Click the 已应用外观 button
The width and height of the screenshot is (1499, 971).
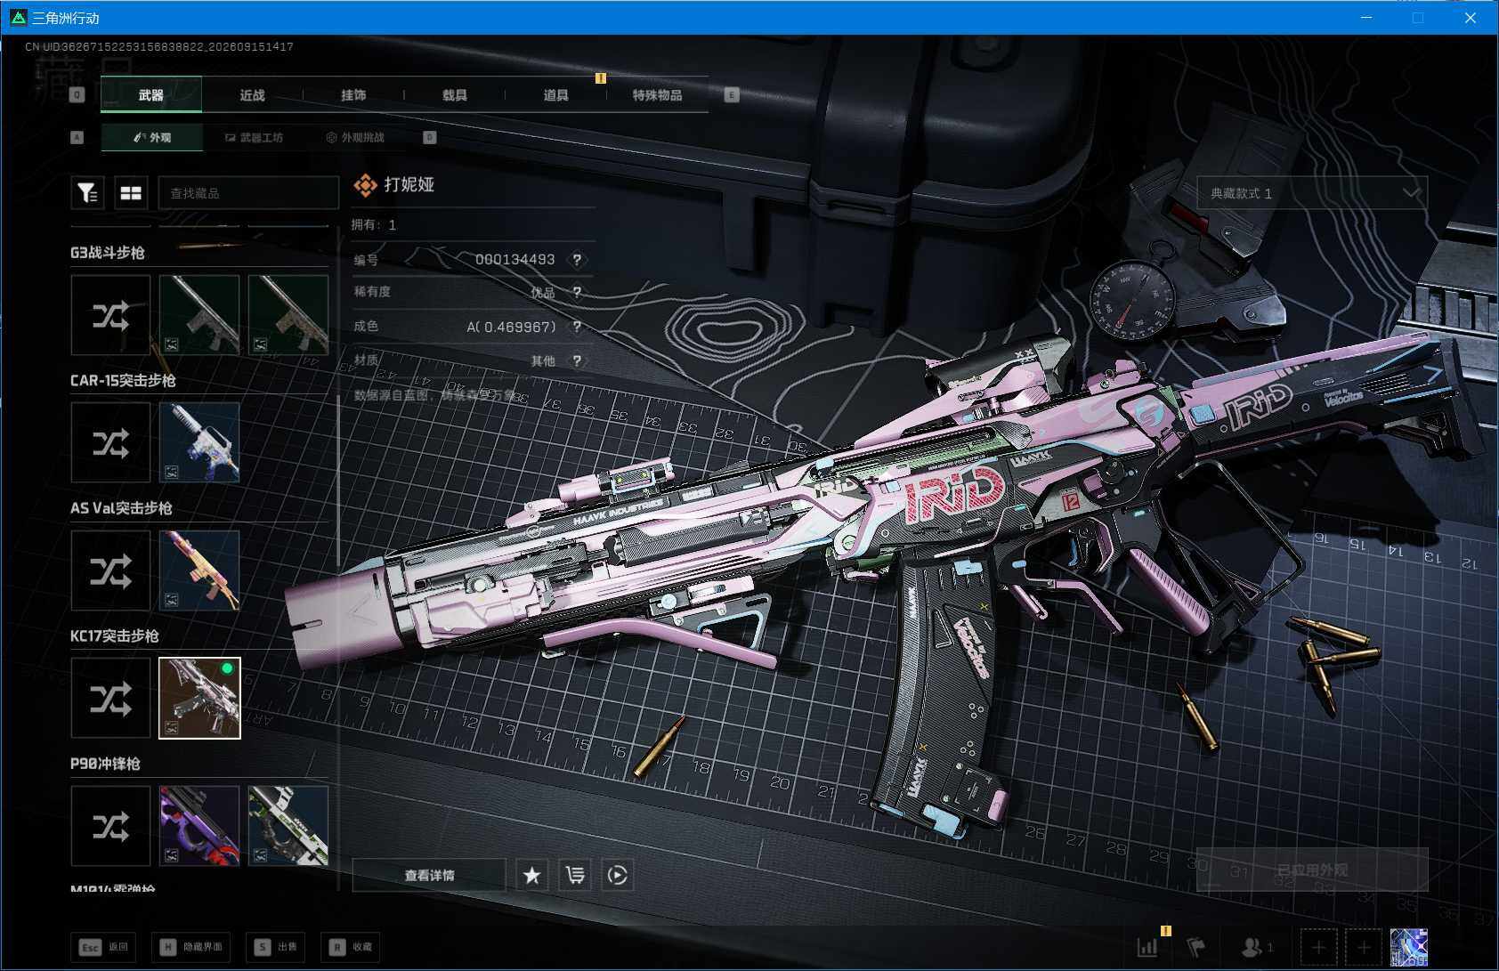pyautogui.click(x=1312, y=870)
